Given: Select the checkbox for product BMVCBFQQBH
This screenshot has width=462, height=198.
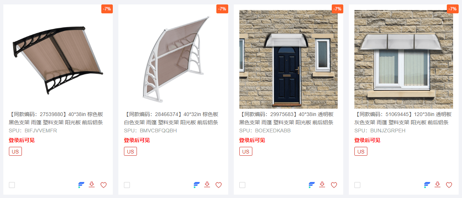Looking at the screenshot, I should pos(127,185).
